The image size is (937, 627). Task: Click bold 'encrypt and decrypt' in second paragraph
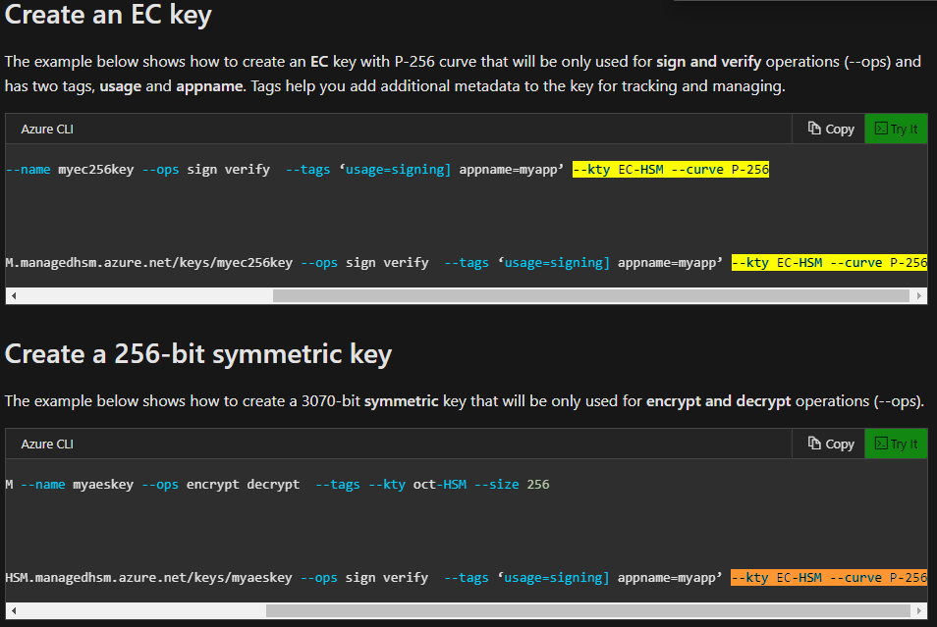coord(718,400)
